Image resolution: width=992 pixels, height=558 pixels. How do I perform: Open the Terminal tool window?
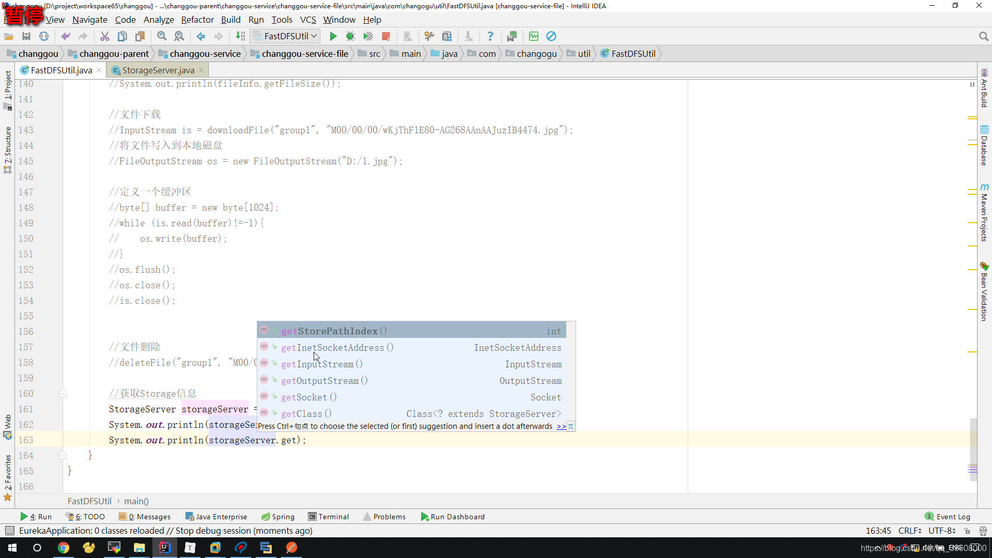[329, 517]
